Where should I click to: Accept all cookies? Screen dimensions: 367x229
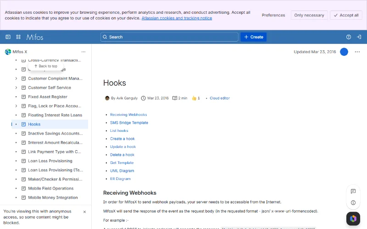[346, 15]
